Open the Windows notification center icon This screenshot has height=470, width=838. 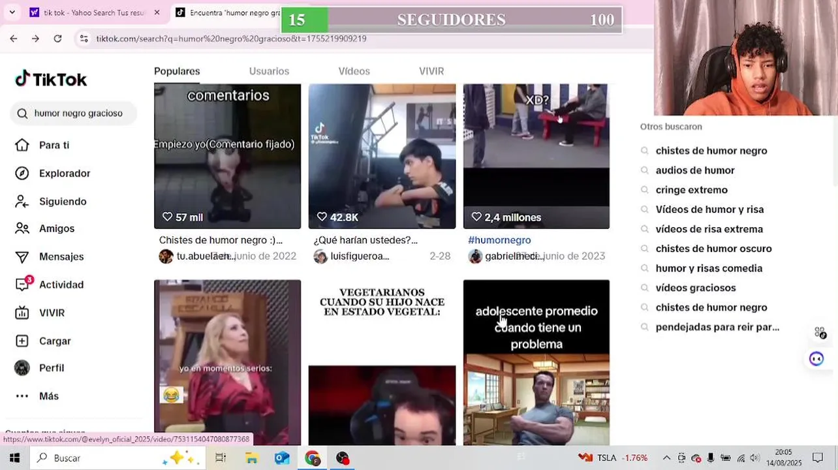point(818,458)
